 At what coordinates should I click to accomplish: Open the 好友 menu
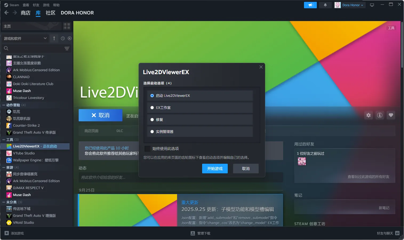coord(36,5)
